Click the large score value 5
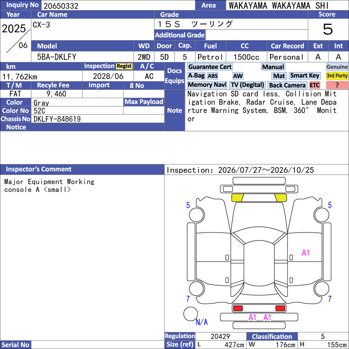This screenshot has height=349, width=349. 328,29
